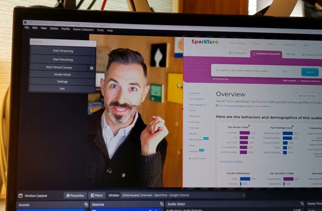Open source Filters
This screenshot has height=211, width=322.
click(x=97, y=195)
